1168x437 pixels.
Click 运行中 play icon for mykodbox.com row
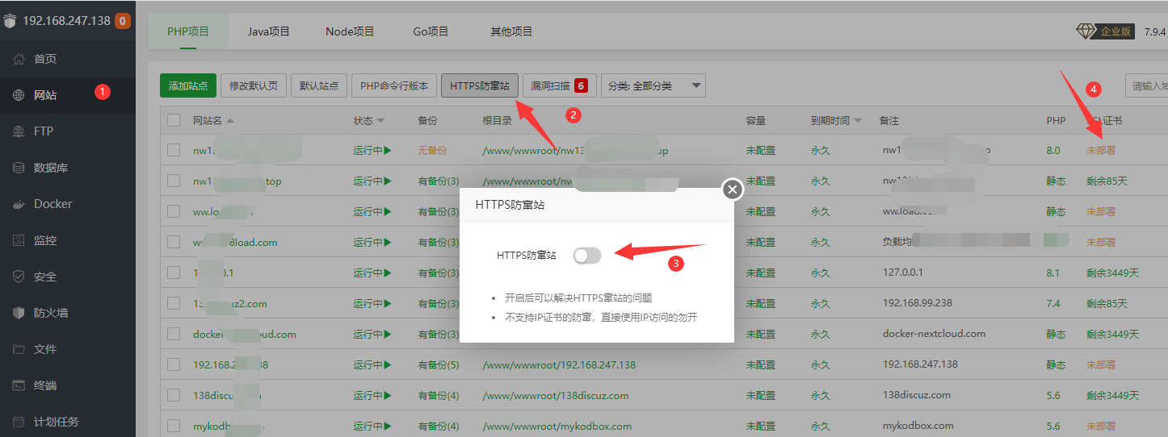387,426
